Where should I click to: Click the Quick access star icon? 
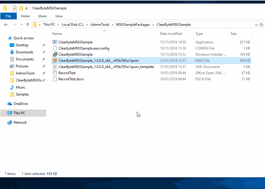click(10, 38)
